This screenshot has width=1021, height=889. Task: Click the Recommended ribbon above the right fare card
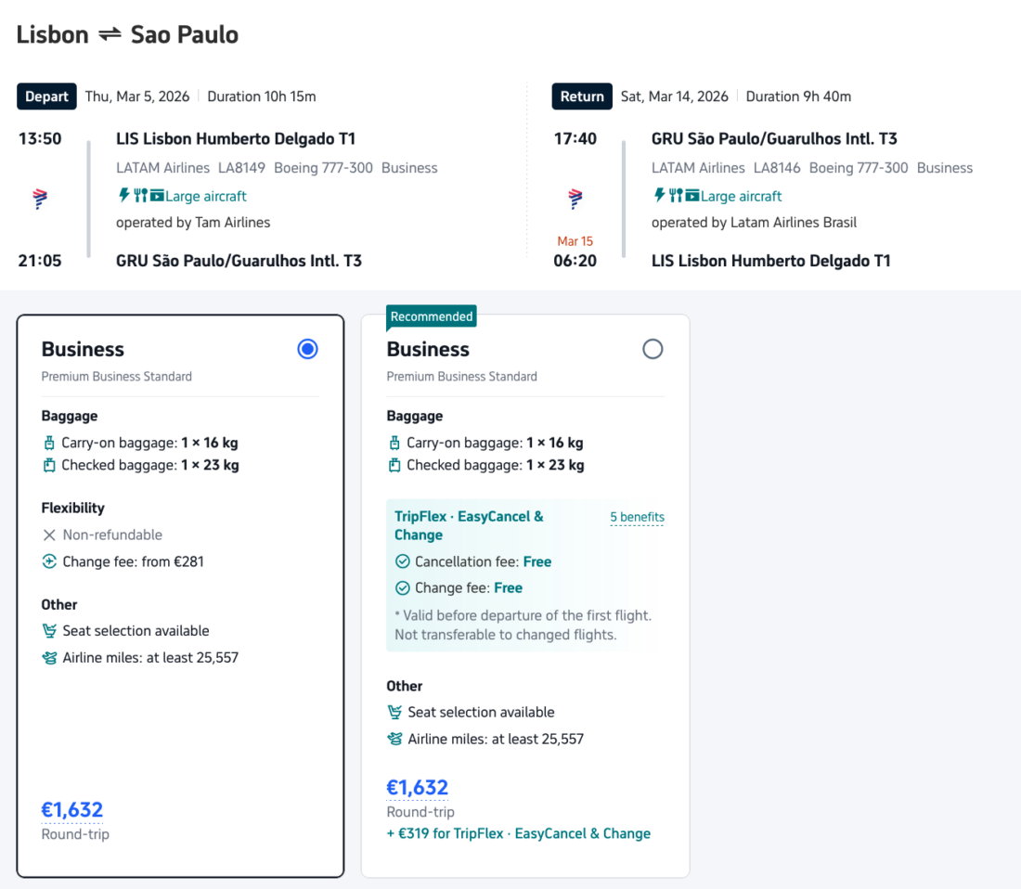click(431, 316)
